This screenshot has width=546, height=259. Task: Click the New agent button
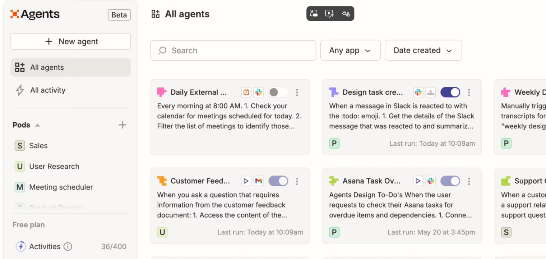click(x=70, y=41)
